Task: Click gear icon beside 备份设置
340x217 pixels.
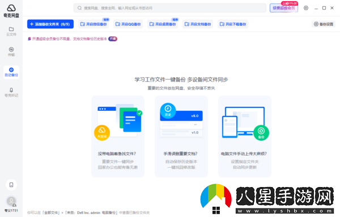Action: point(316,24)
